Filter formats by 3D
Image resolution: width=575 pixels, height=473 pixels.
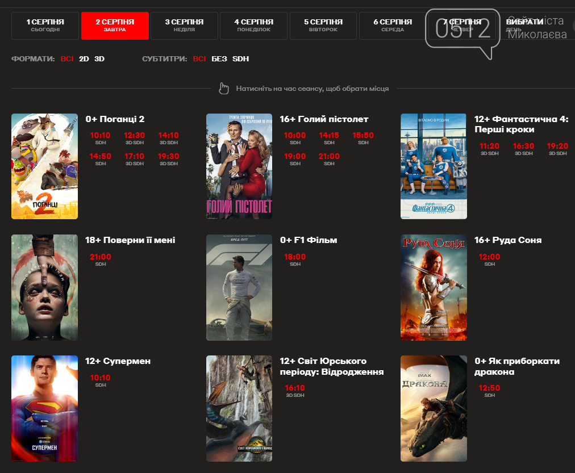pyautogui.click(x=99, y=58)
